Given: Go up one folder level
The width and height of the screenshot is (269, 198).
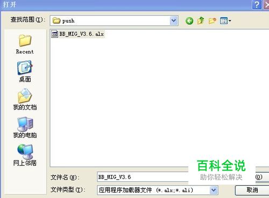Looking at the screenshot, I should coord(201,20).
